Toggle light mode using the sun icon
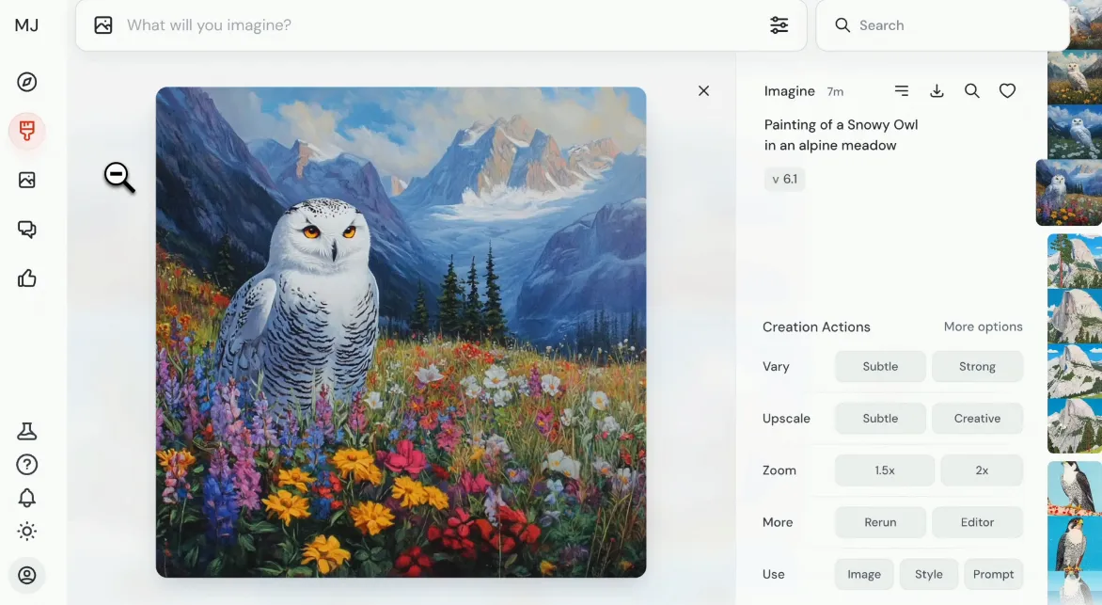The width and height of the screenshot is (1102, 605). coord(26,531)
